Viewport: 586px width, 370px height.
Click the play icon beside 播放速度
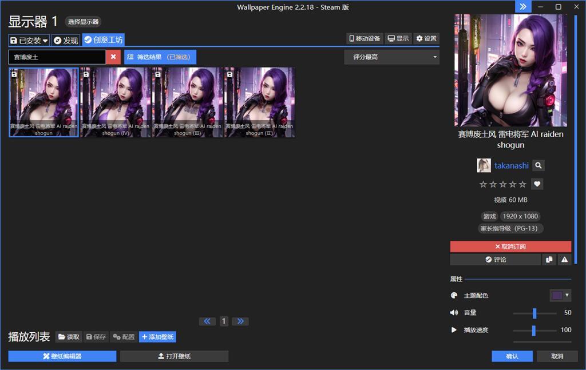(x=454, y=330)
